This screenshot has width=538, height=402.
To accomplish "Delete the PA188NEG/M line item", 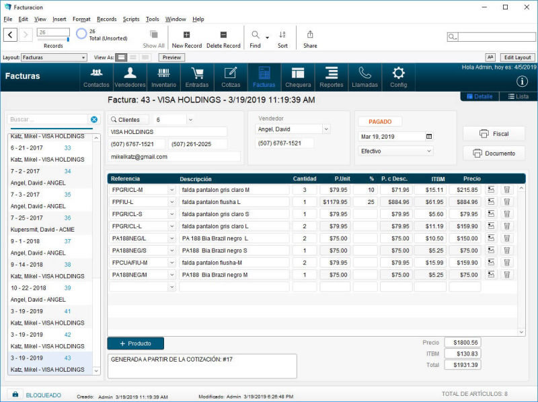I will pos(507,275).
